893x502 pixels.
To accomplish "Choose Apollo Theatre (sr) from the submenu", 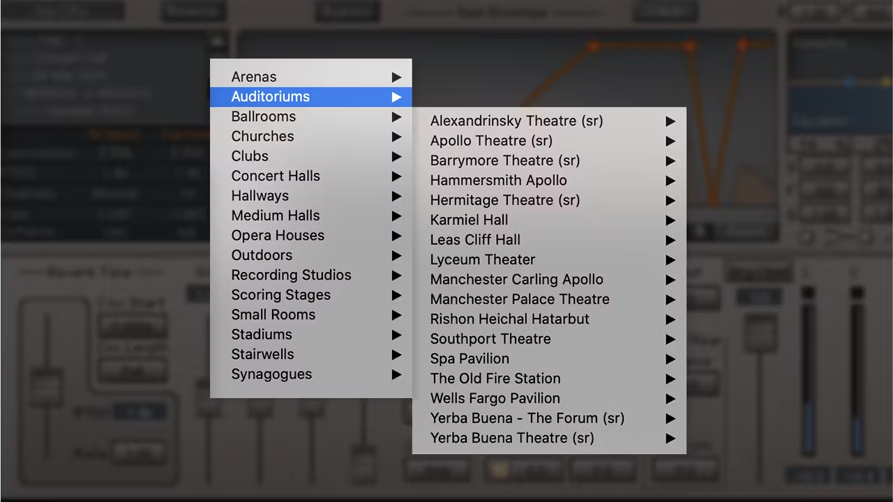I will [549, 141].
